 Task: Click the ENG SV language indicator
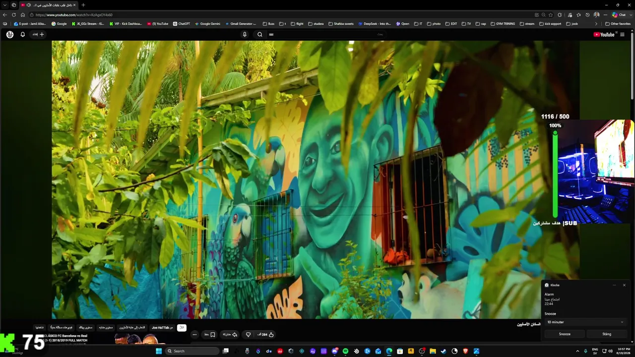point(595,351)
